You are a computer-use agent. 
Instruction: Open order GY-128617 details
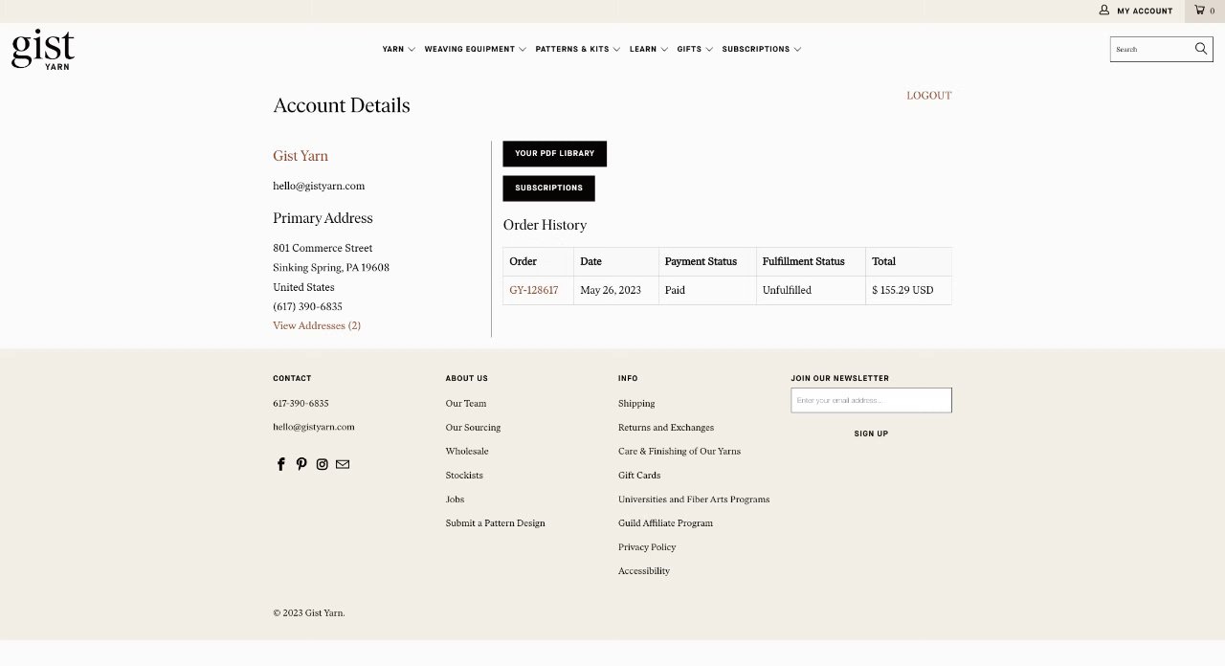[533, 290]
